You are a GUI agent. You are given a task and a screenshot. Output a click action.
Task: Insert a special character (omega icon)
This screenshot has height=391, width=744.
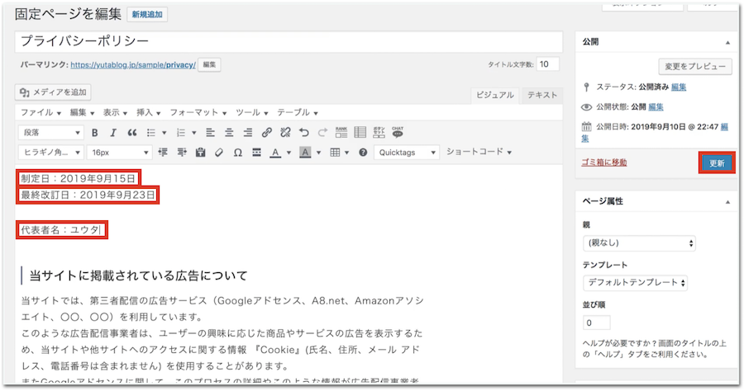(237, 153)
